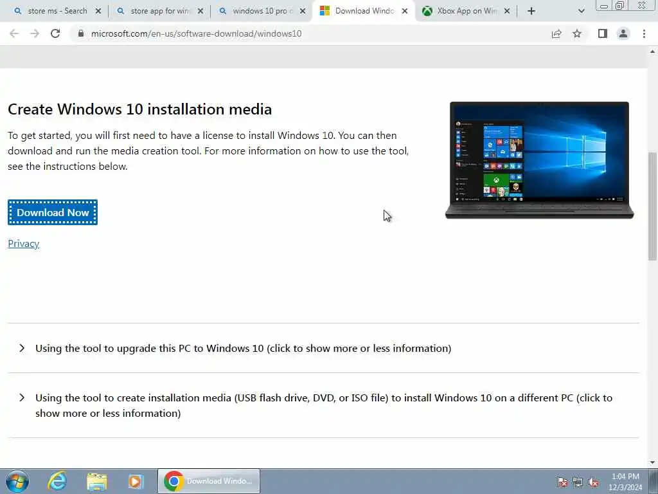Close the "Xbox App on Win" tab
This screenshot has height=494, width=658.
point(507,12)
